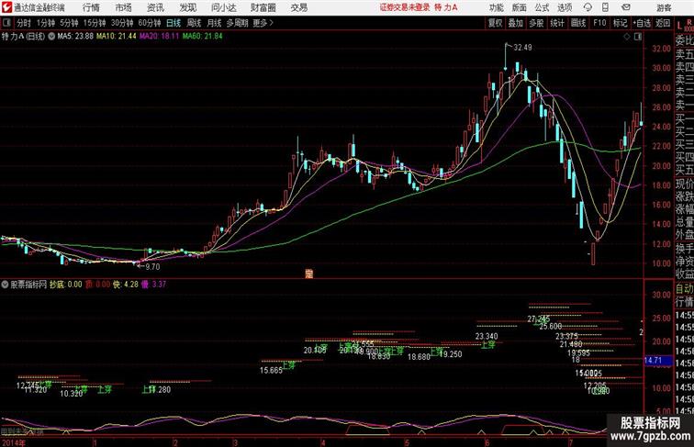Click the 游客 user account label
The width and height of the screenshot is (694, 447).
[x=664, y=7]
